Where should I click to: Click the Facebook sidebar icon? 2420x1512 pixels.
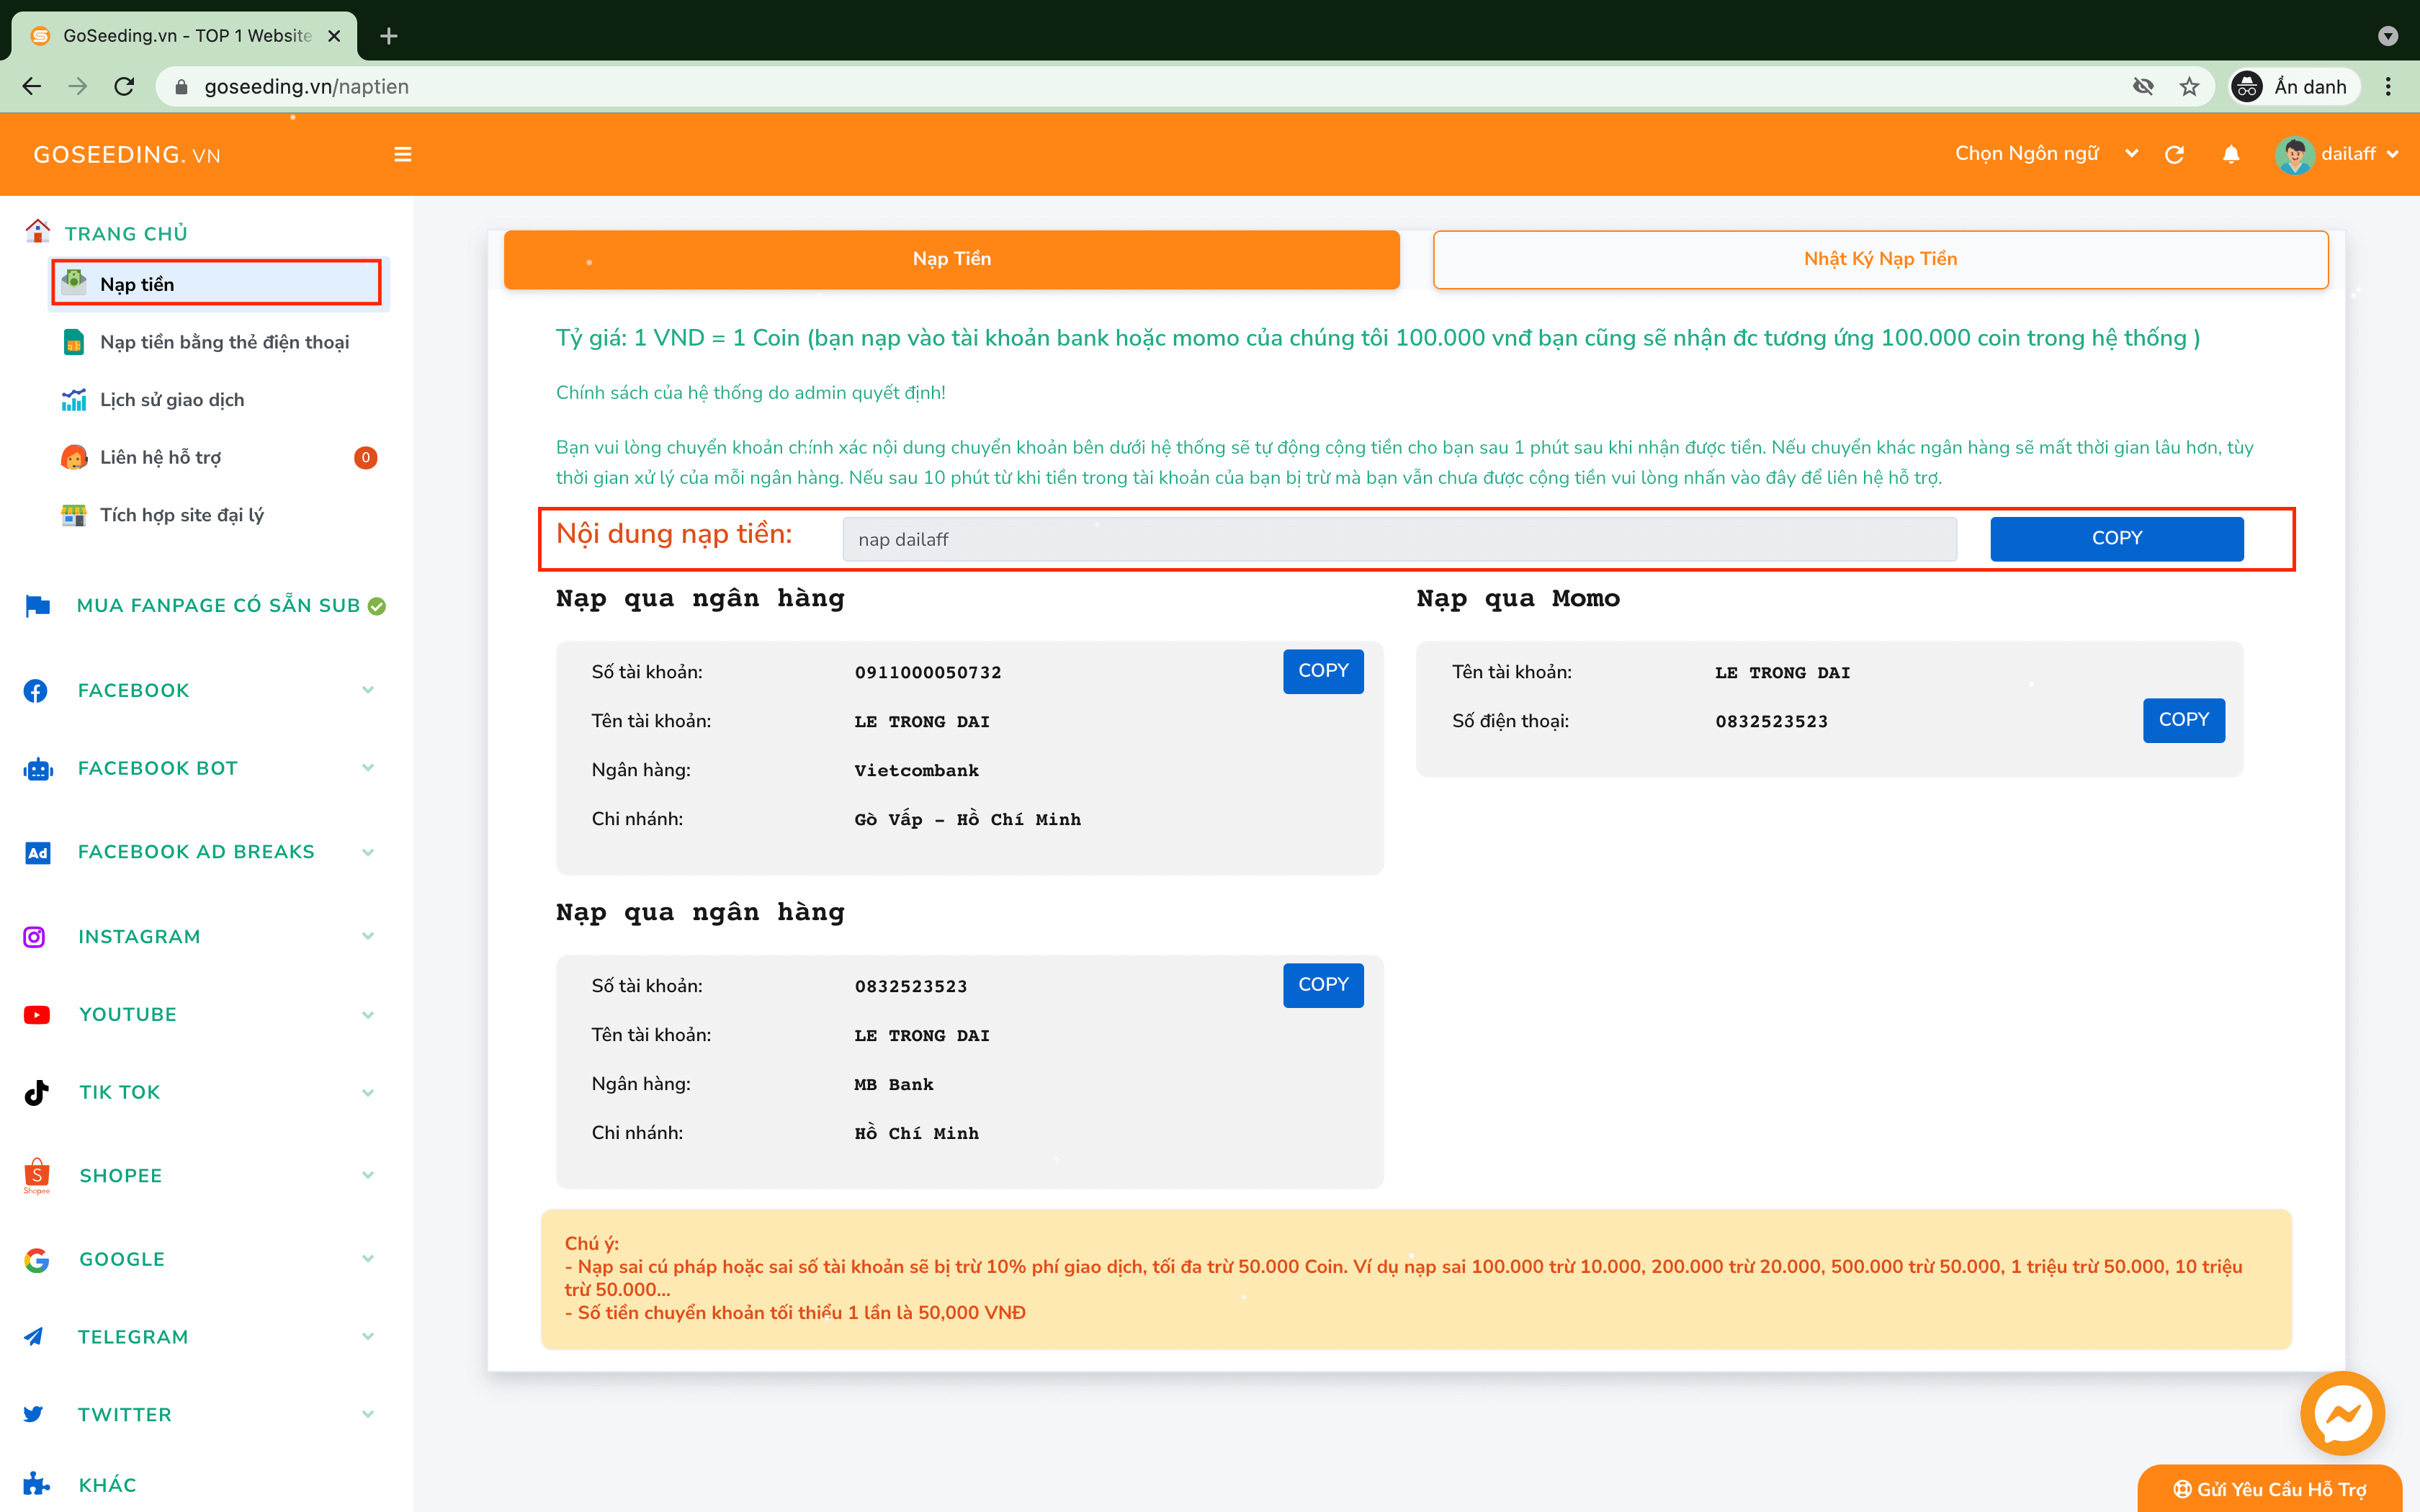pyautogui.click(x=35, y=688)
